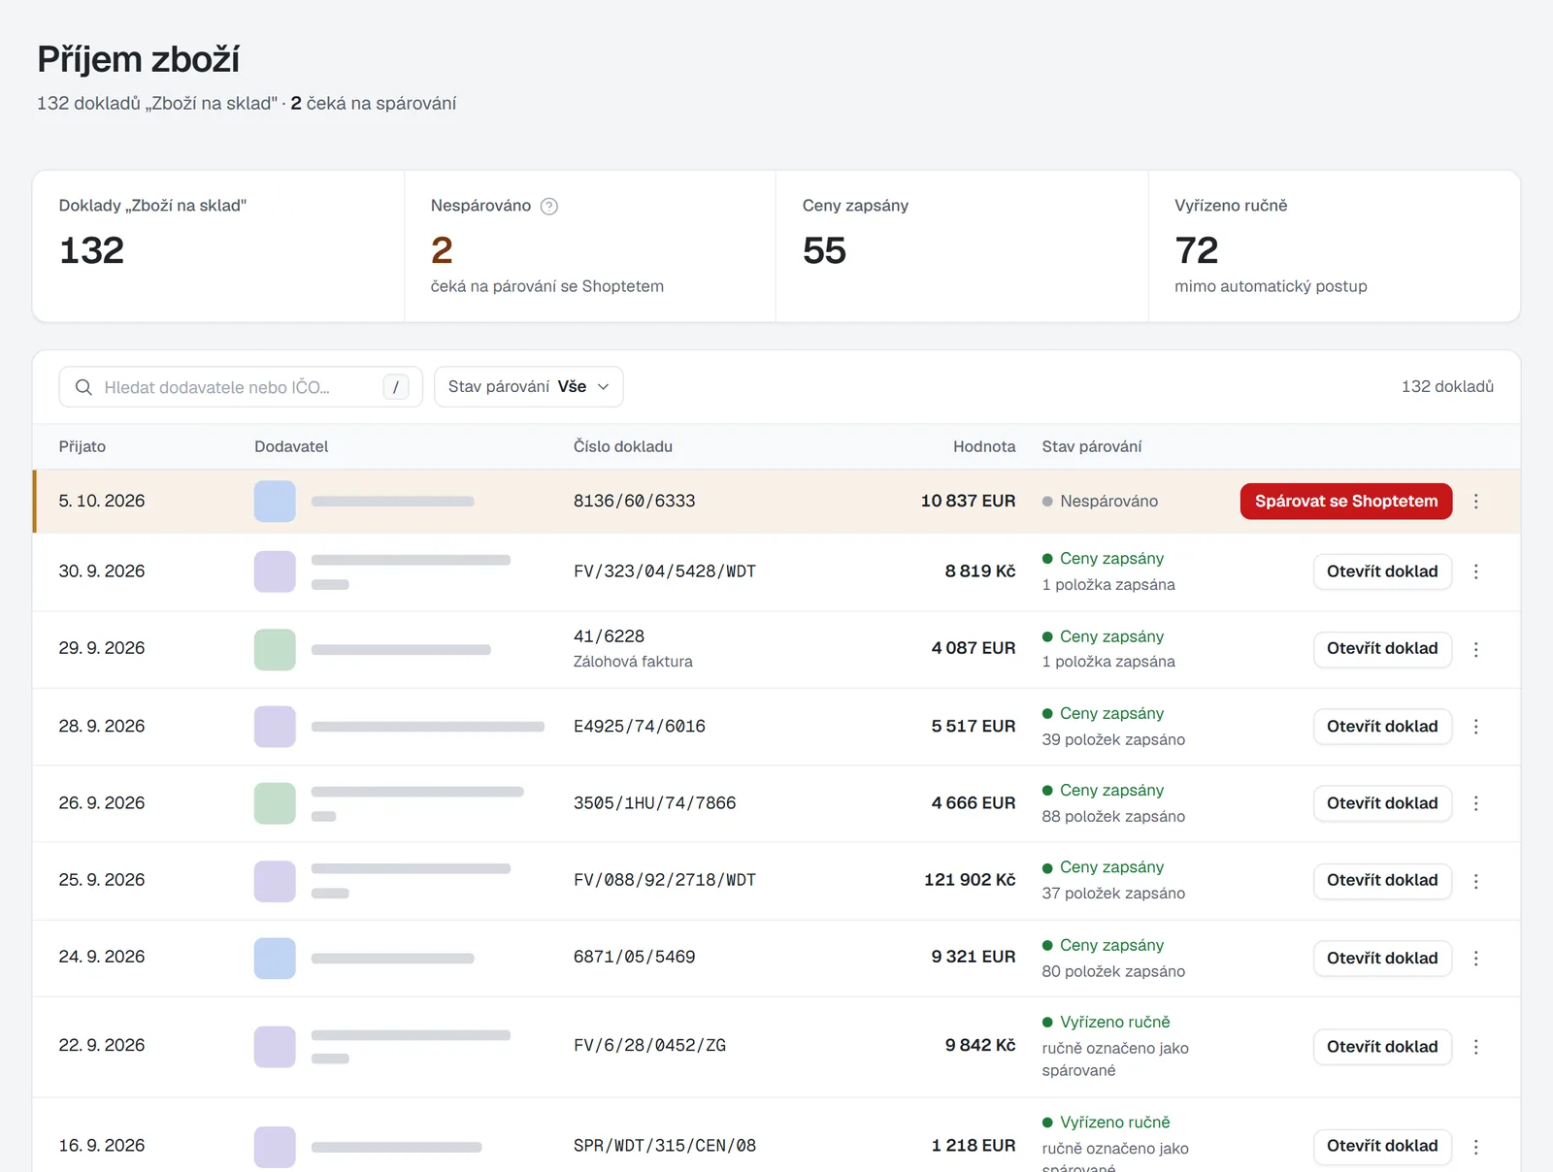
Task: Click the Číslo dokladu column header
Action: (x=623, y=447)
